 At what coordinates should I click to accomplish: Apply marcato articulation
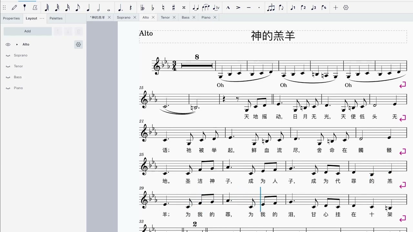point(228,7)
